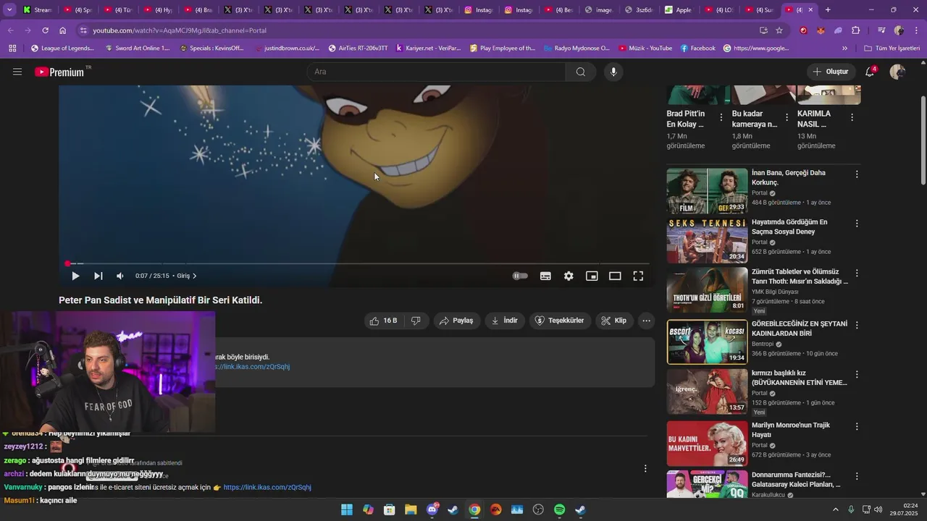Show hidden system tray icons
Viewport: 927px width, 521px height.
[835, 509]
